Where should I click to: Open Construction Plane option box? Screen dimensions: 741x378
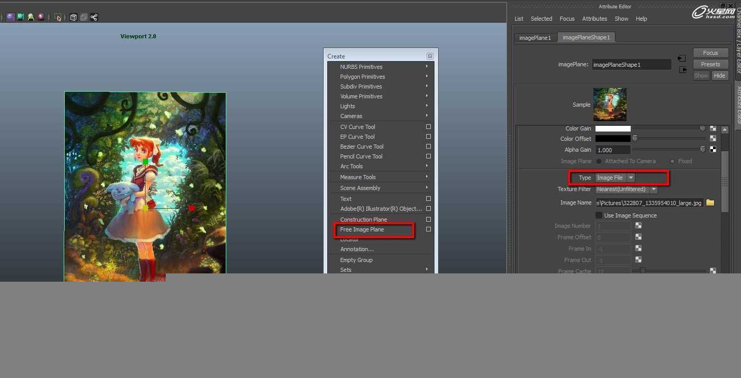[428, 219]
